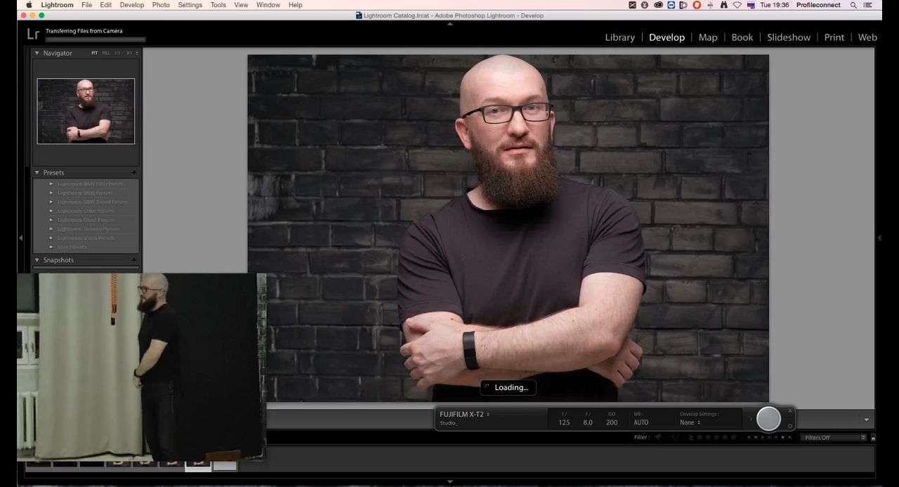The image size is (899, 487).
Task: Open the Filters Off preset dropdown
Action: (834, 437)
